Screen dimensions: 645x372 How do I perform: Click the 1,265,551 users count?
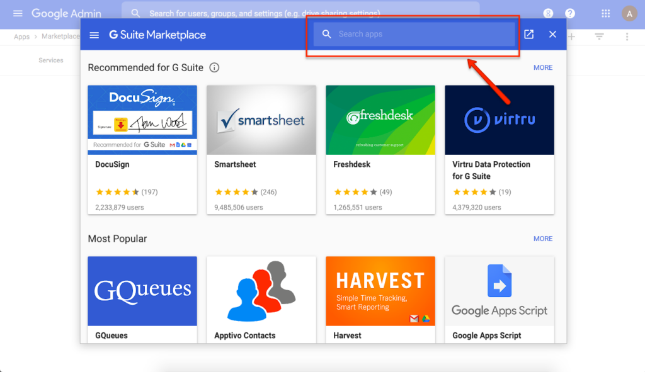click(x=358, y=208)
